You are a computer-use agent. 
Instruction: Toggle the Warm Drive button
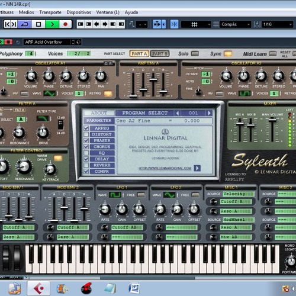coord(58,157)
